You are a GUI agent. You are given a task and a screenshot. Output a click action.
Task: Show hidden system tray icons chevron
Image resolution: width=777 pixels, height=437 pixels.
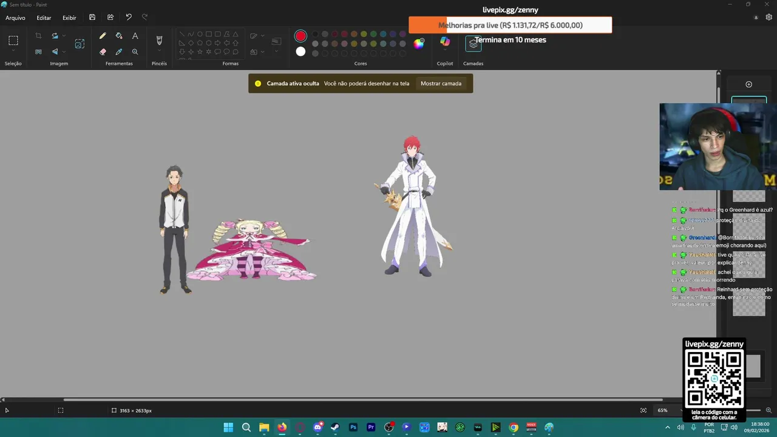pos(668,427)
